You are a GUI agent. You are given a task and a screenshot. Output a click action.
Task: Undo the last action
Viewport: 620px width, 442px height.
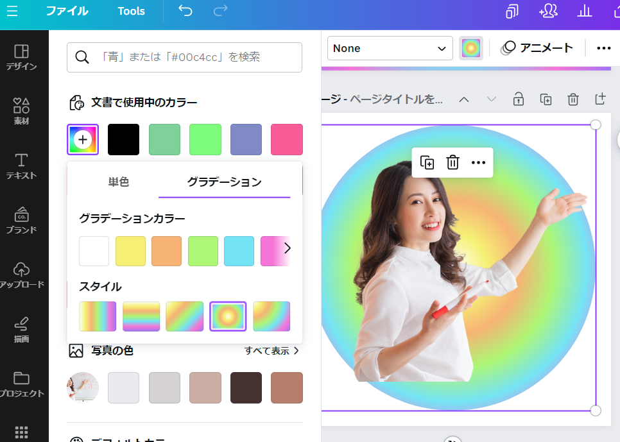coord(185,11)
